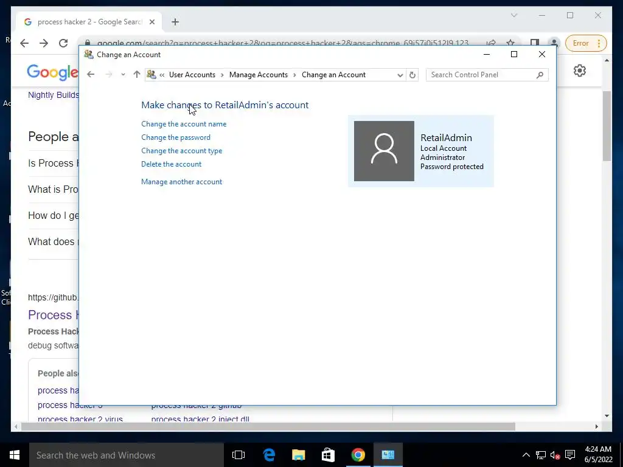Viewport: 623px width, 467px height.
Task: Click muted volume icon in tray
Action: [555, 455]
